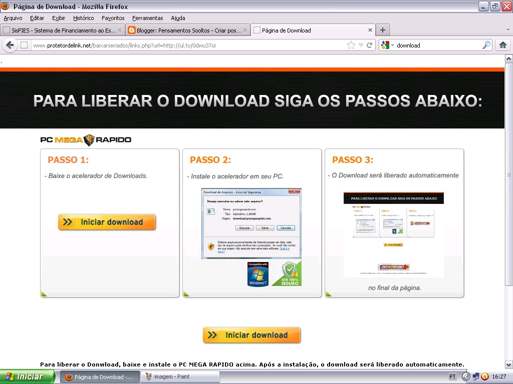The image size is (513, 384).
Task: Close the Página de Download tab
Action: 370,30
